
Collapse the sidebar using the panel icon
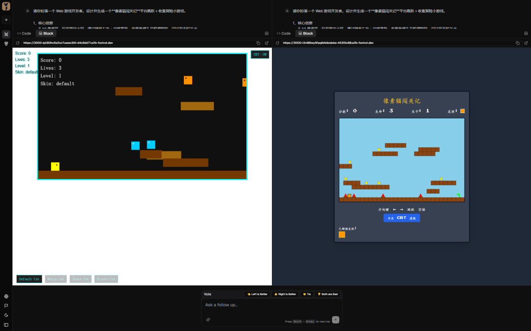(x=6, y=325)
